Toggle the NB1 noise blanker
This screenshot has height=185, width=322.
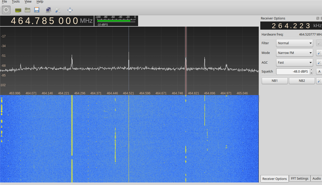(275, 81)
